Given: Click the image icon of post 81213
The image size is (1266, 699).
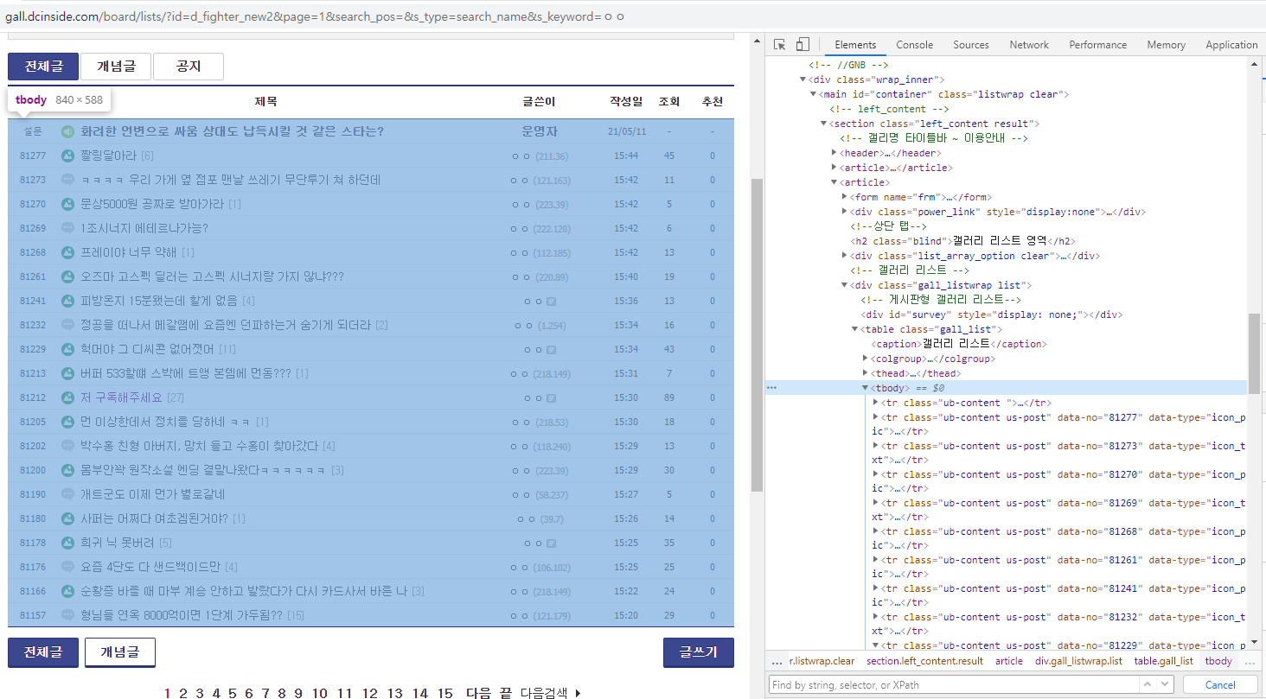Looking at the screenshot, I should tap(67, 373).
